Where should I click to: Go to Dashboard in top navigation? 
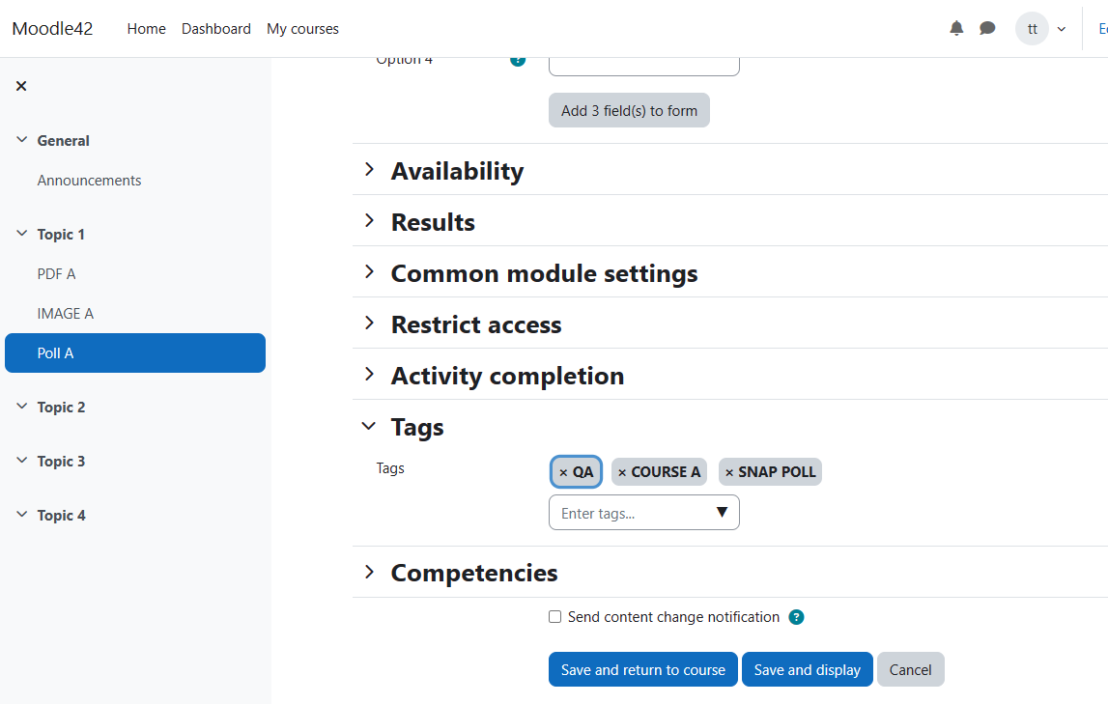pyautogui.click(x=216, y=29)
